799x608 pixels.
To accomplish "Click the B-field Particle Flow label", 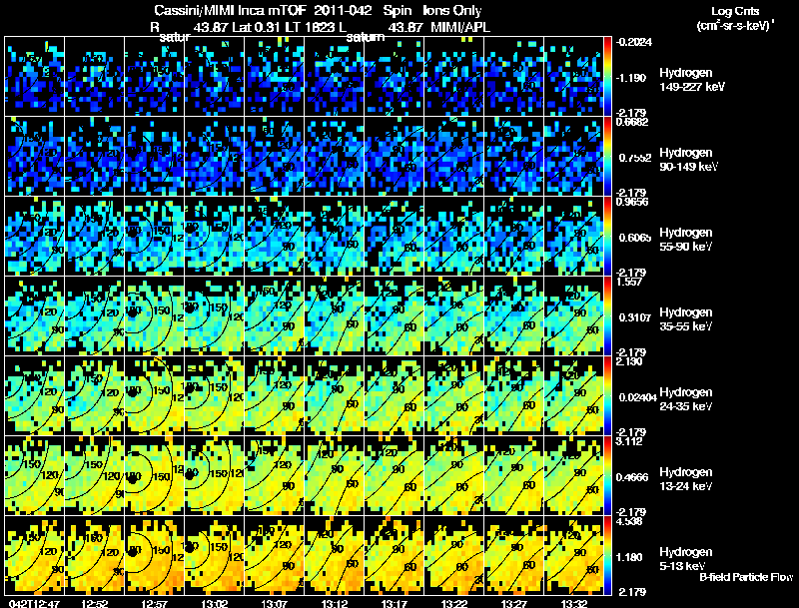I will (x=746, y=577).
